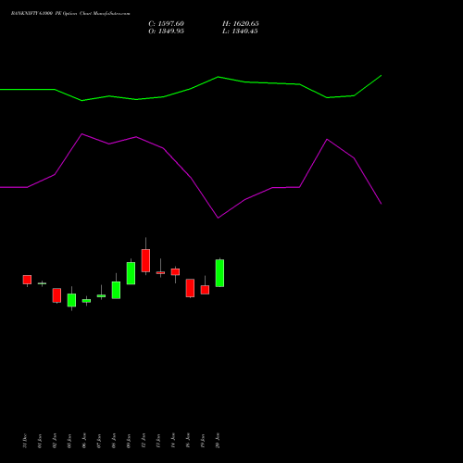Click the 16 Jan date axis label
463x463 pixels.
pyautogui.click(x=188, y=441)
